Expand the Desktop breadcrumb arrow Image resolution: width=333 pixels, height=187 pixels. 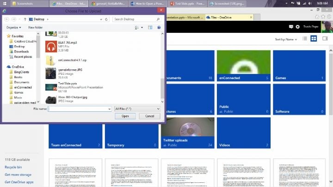48,19
